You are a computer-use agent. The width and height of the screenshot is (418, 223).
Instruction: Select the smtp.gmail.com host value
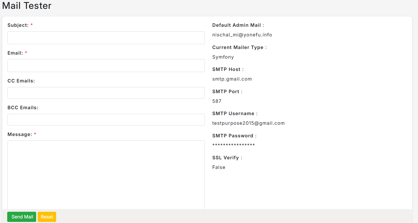click(x=232, y=79)
